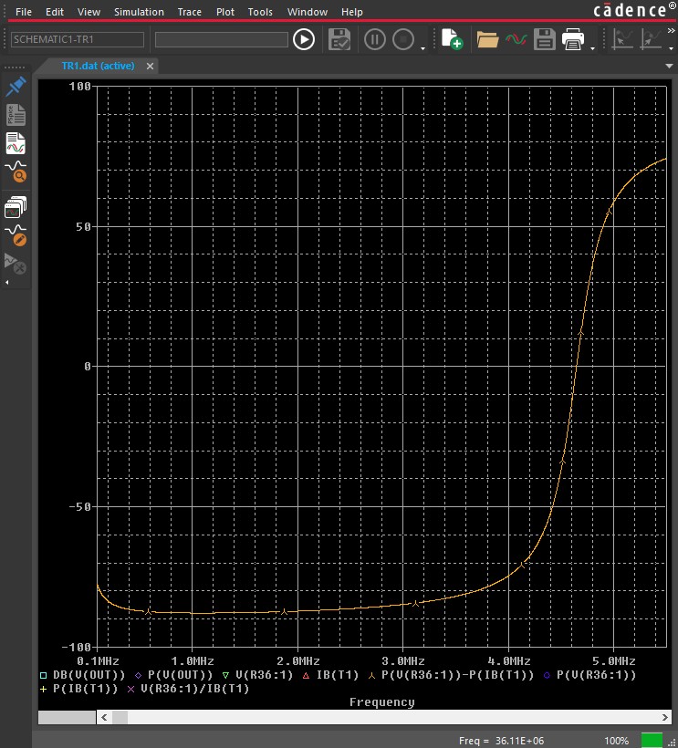This screenshot has width=678, height=748.
Task: Save using the floppy disk icon
Action: coord(545,39)
